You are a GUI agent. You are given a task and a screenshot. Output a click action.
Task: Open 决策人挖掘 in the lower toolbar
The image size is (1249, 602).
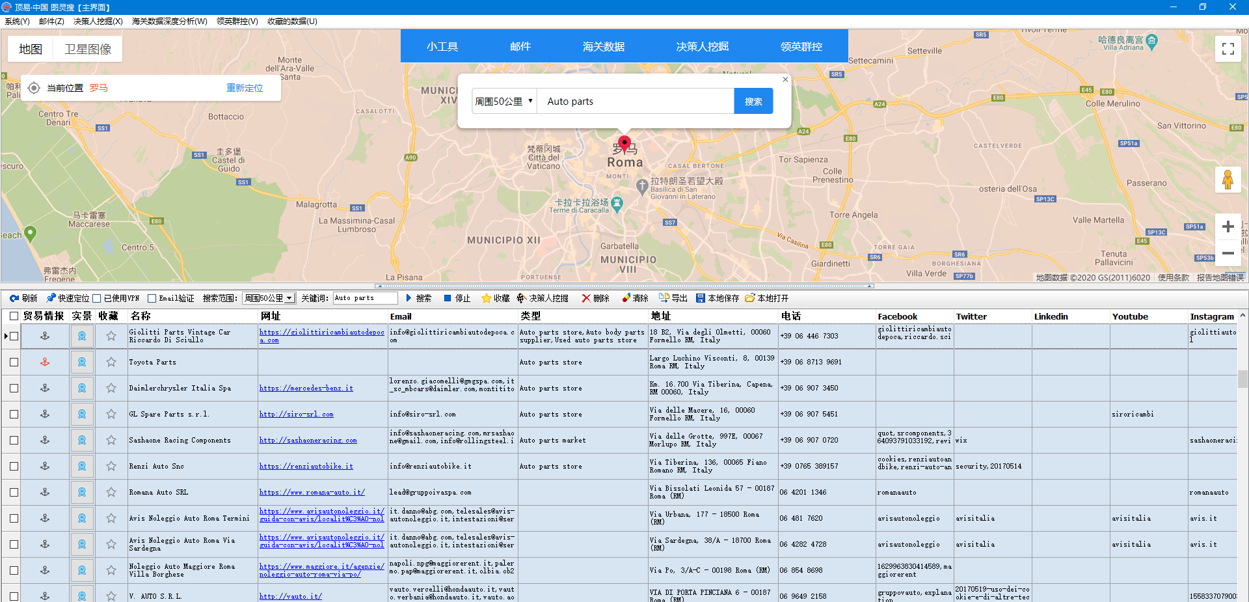(x=543, y=298)
